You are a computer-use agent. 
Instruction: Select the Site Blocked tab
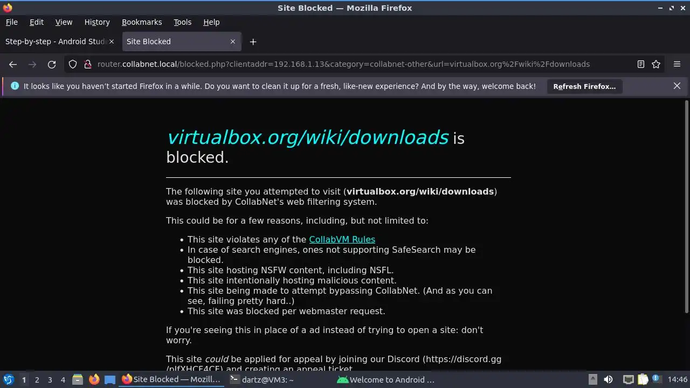point(182,41)
